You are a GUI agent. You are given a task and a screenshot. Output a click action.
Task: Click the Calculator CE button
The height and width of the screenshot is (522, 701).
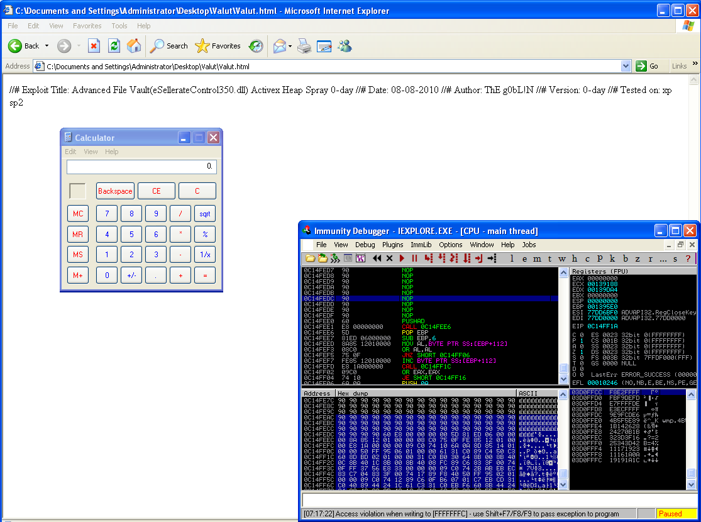point(156,191)
